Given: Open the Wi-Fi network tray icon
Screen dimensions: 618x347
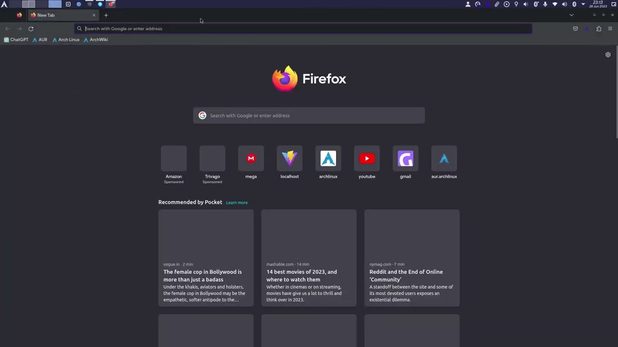Looking at the screenshot, I should pyautogui.click(x=555, y=4).
